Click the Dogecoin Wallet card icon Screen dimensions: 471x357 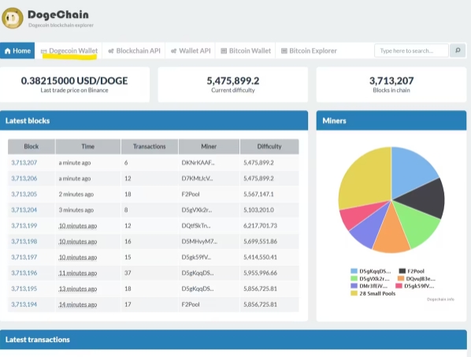pos(44,51)
